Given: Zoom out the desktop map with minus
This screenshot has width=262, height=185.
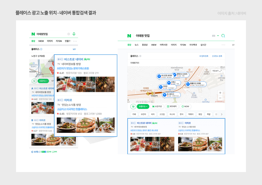Looking at the screenshot, I should [x=220, y=98].
